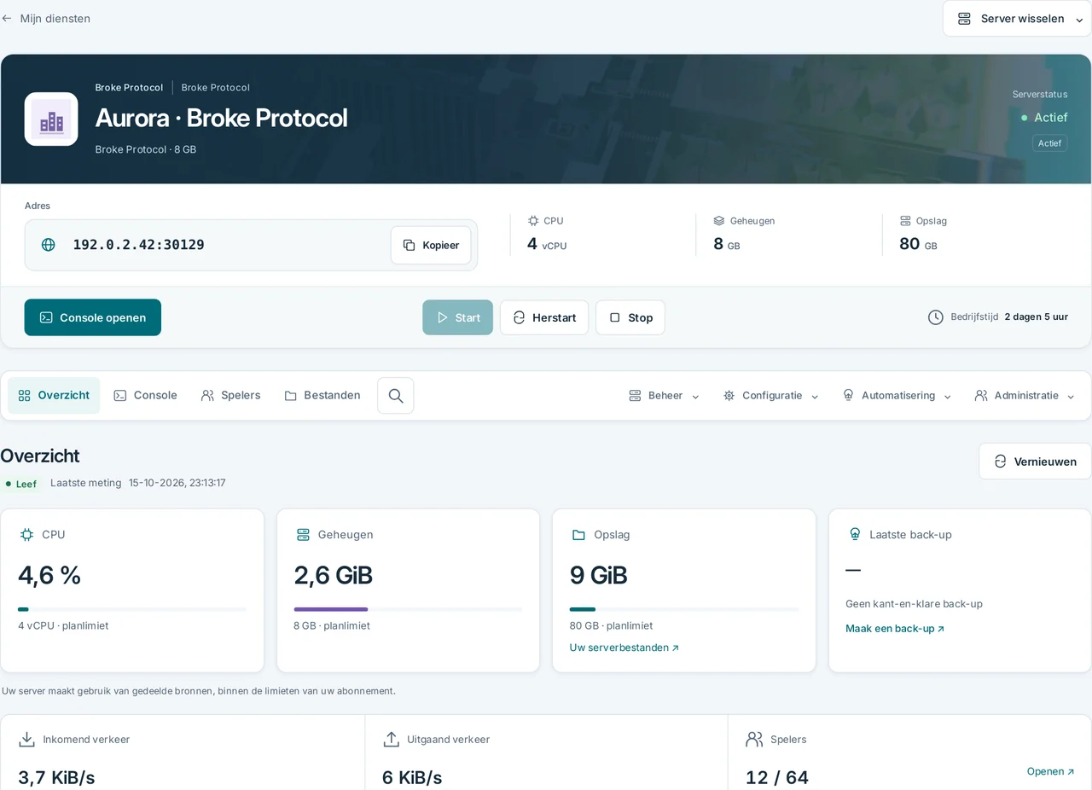Image resolution: width=1092 pixels, height=790 pixels.
Task: Click the CPU icon in the specs row
Action: 533,221
